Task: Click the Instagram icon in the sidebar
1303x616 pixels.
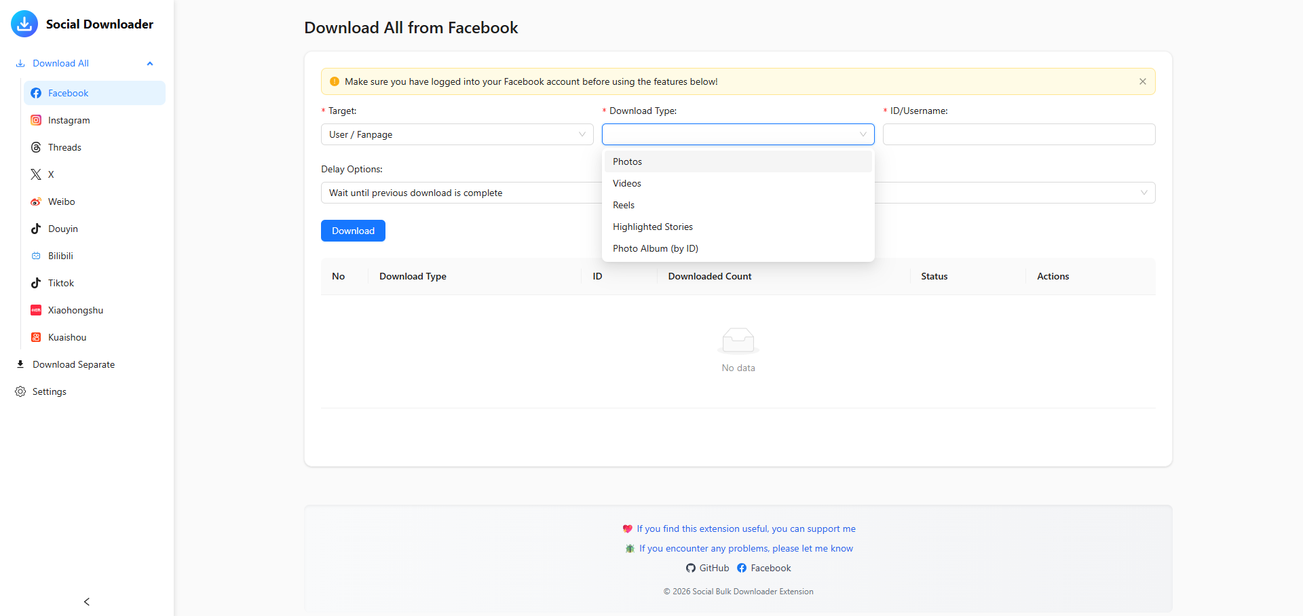Action: (x=36, y=120)
